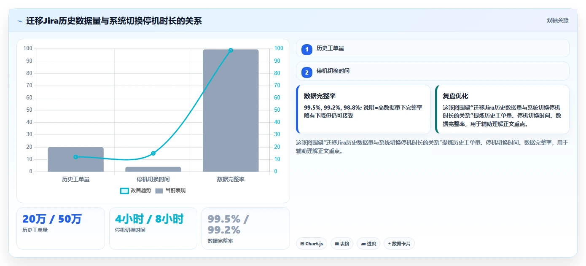Viewport: 586px width, 266px height.
Task: Click the 99.5% / 99.2% stat card
Action: point(246,228)
